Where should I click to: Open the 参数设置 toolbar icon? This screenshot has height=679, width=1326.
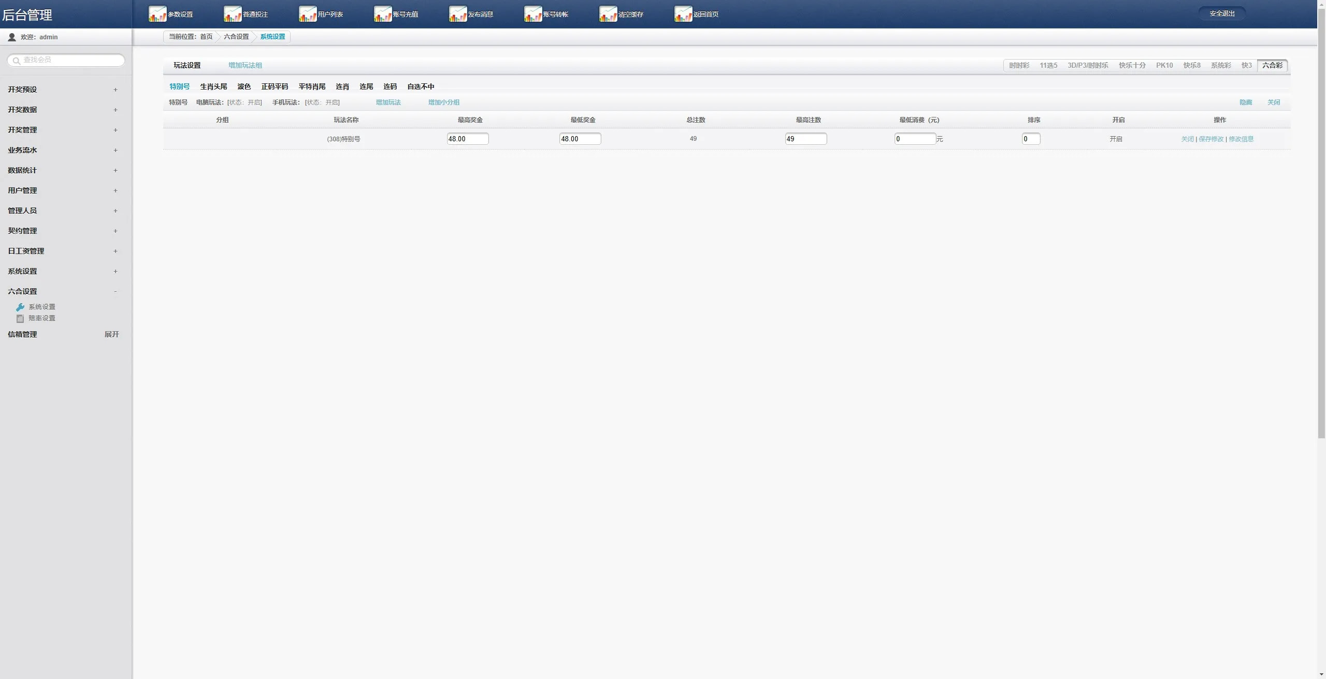point(157,14)
